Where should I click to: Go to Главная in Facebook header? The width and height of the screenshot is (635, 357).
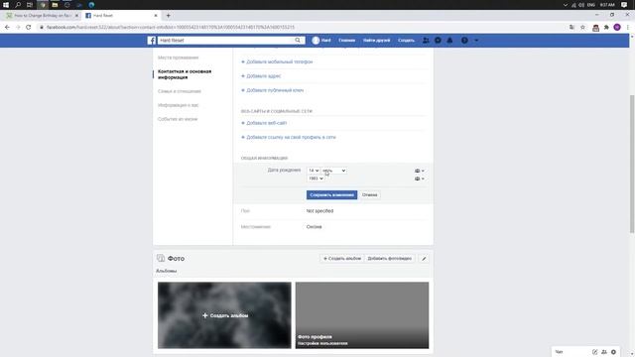(346, 41)
